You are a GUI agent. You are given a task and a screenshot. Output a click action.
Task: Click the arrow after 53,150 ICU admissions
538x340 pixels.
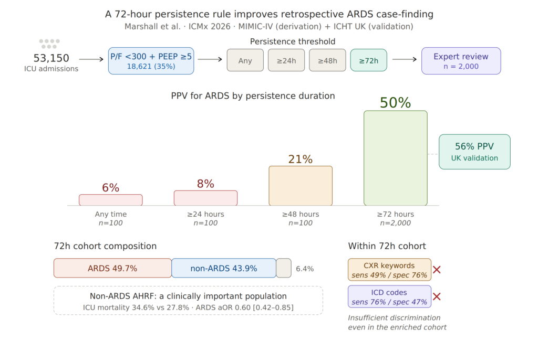[x=91, y=59]
